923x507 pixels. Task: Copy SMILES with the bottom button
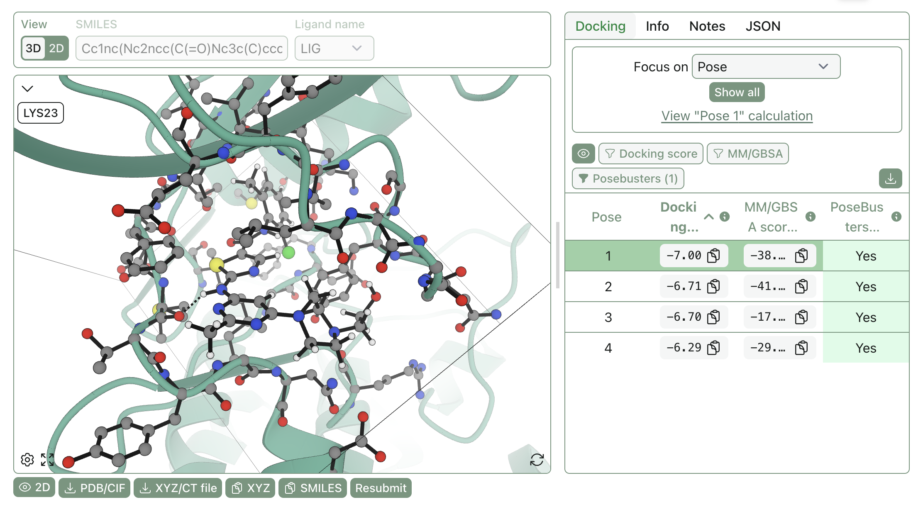point(313,488)
